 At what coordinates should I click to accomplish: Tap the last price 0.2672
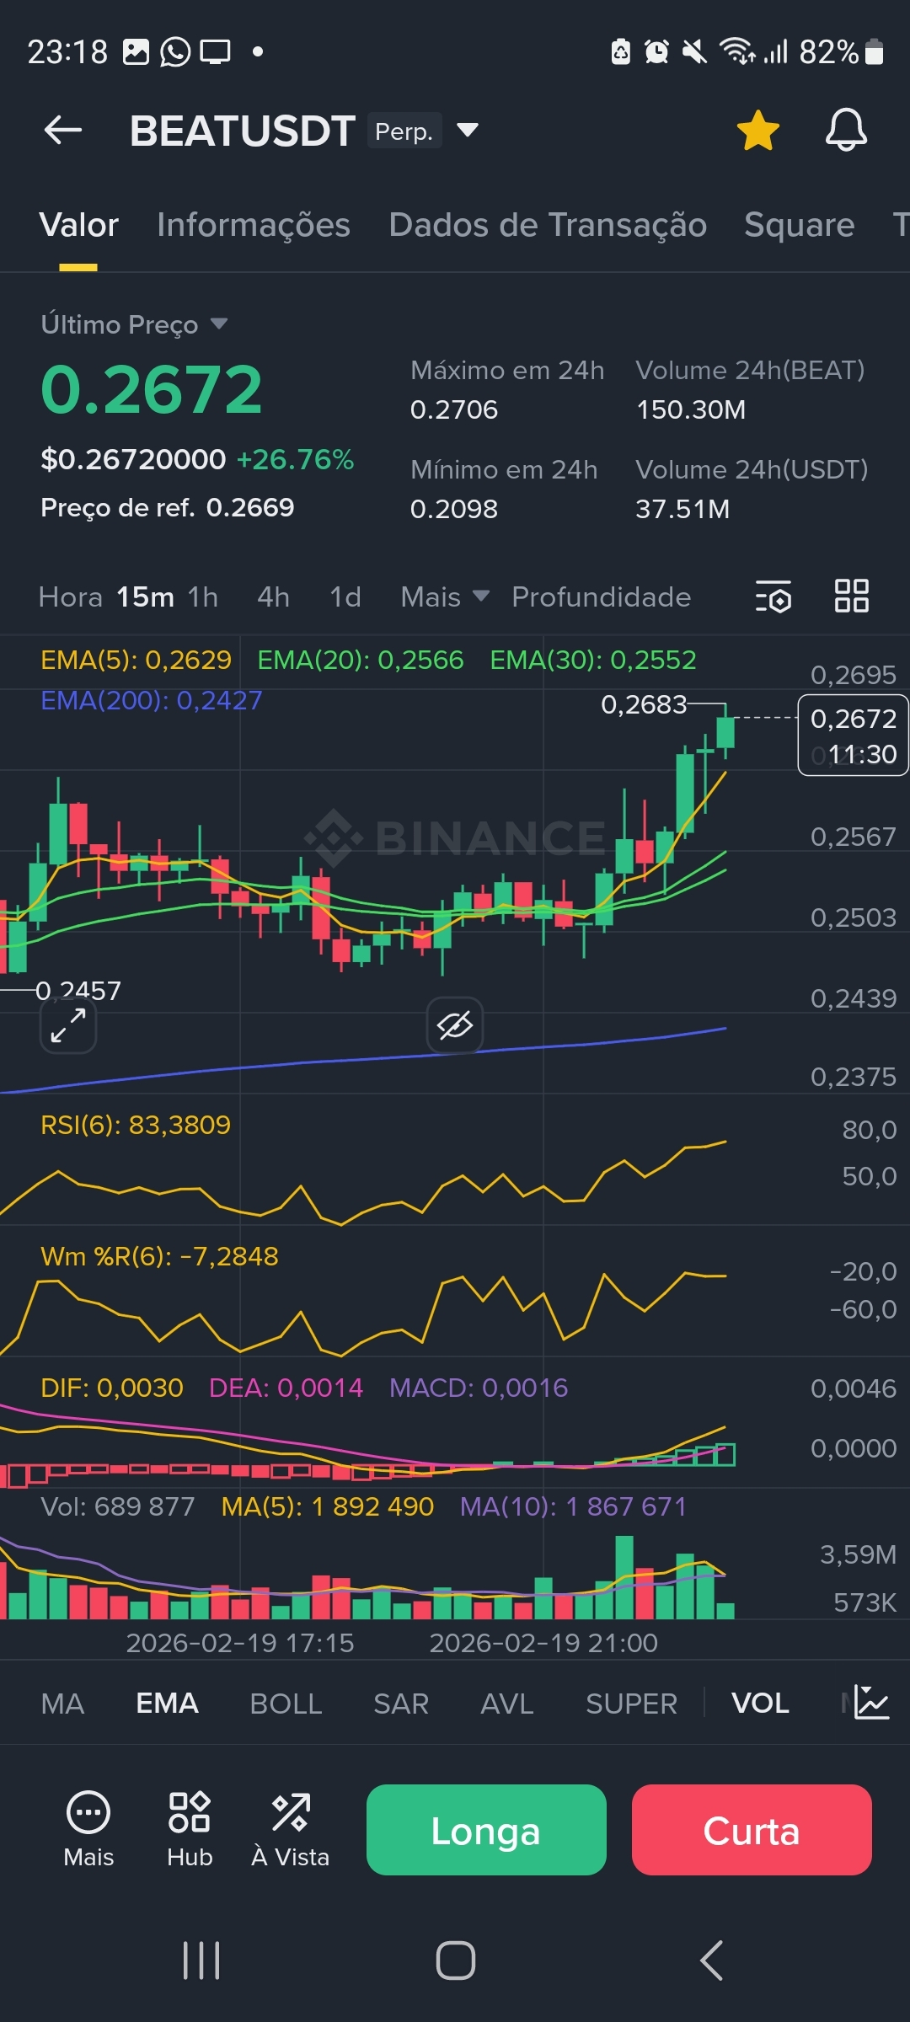(152, 389)
